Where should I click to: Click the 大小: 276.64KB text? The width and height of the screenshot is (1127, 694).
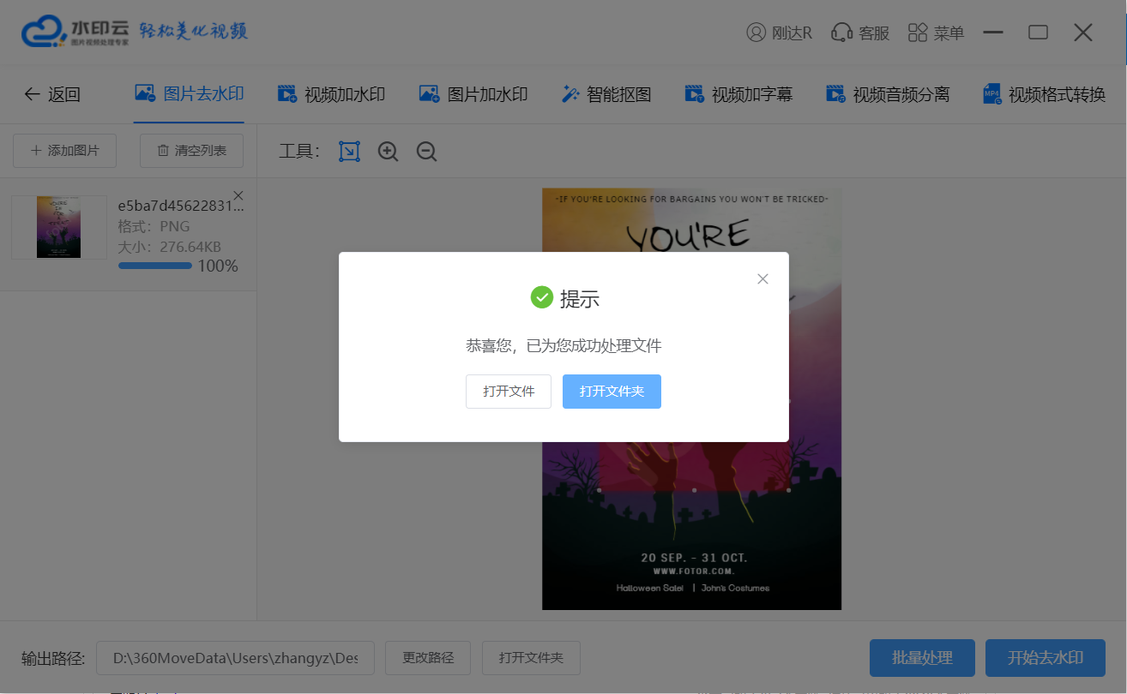[170, 247]
